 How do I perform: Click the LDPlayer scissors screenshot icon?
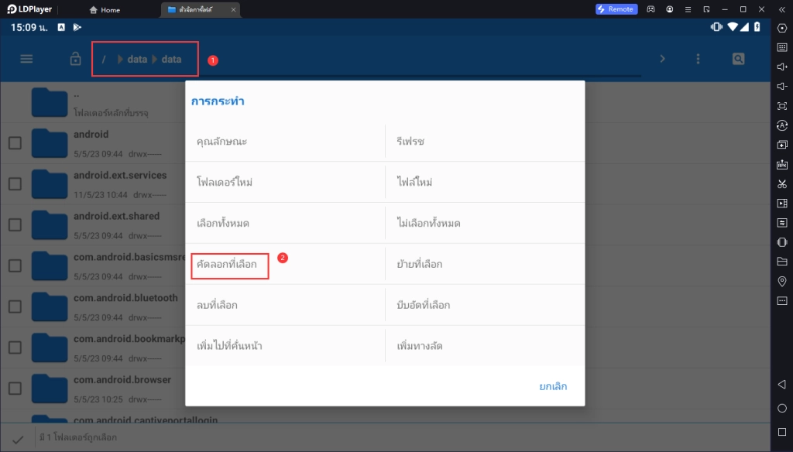[x=781, y=183]
